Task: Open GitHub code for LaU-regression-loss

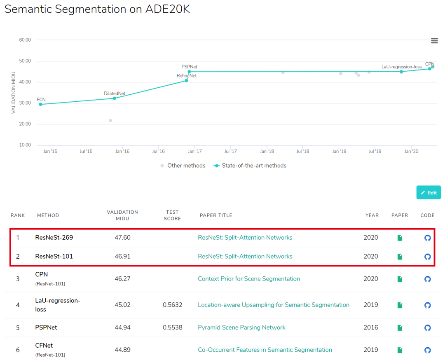Action: pyautogui.click(x=427, y=305)
